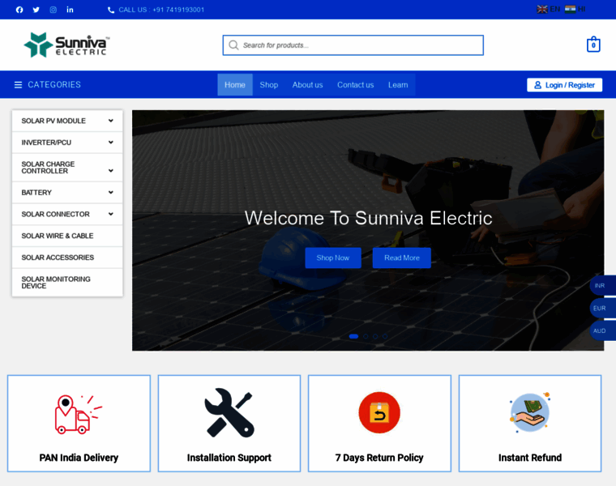This screenshot has width=616, height=486.
Task: Select the first slider dot
Action: [353, 336]
